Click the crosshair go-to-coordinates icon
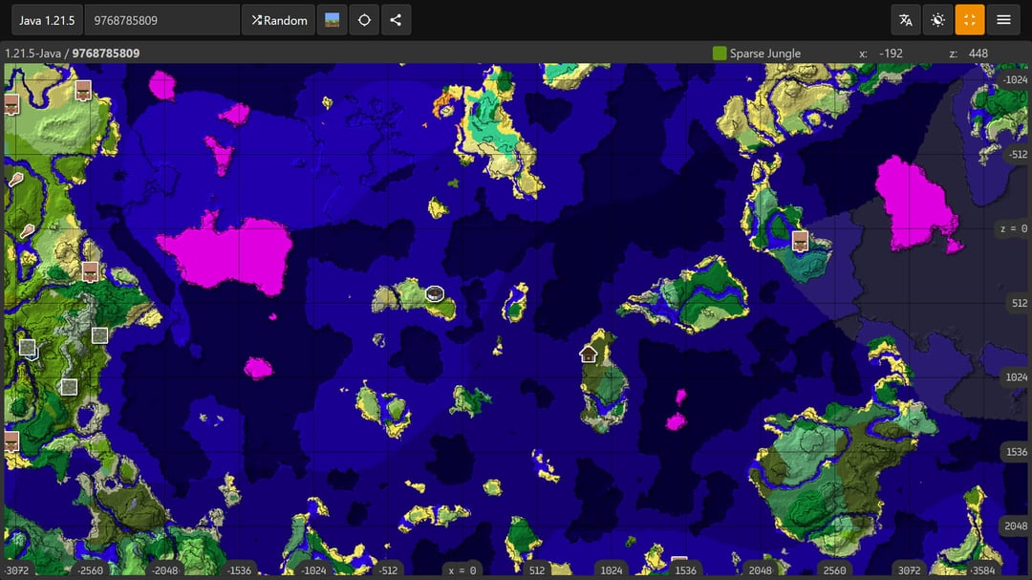This screenshot has width=1032, height=580. [x=364, y=20]
